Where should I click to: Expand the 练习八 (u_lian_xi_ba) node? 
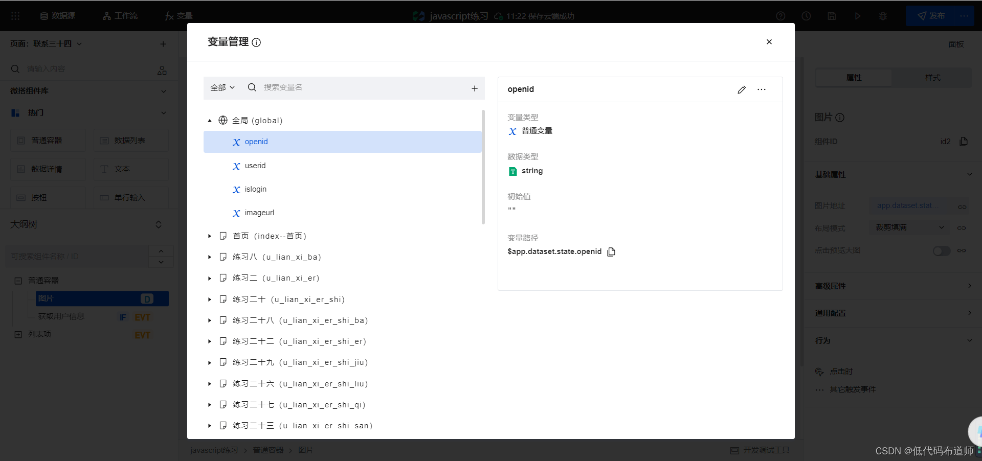(x=210, y=257)
